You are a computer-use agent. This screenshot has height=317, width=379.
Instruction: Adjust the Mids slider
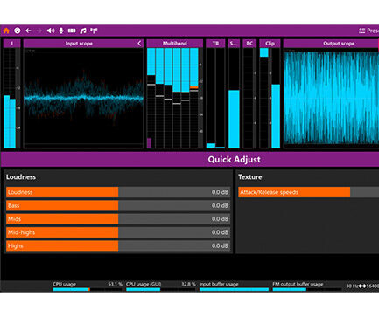[118, 219]
